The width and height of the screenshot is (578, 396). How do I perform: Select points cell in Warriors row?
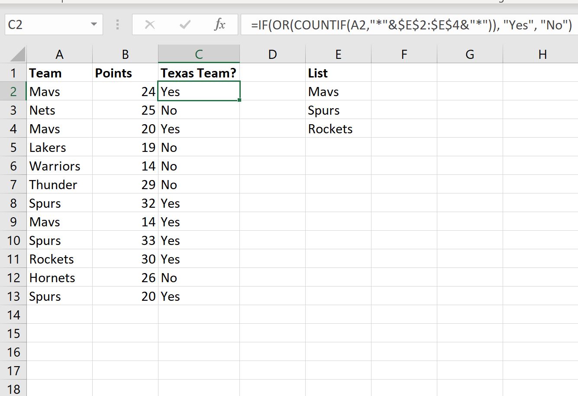pyautogui.click(x=125, y=166)
